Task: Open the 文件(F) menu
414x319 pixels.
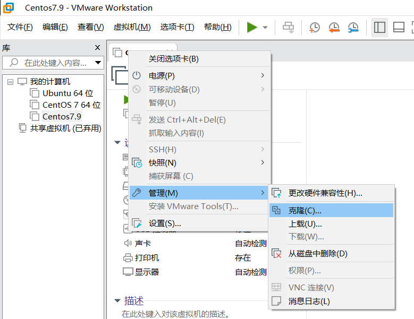Action: (x=20, y=27)
